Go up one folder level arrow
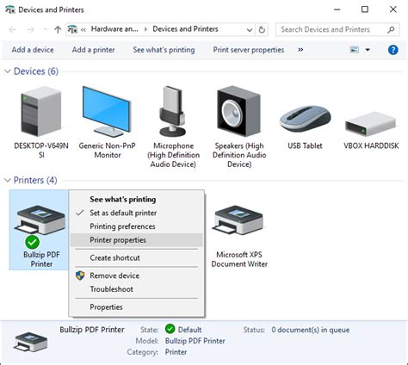The height and width of the screenshot is (365, 408). pyautogui.click(x=58, y=29)
